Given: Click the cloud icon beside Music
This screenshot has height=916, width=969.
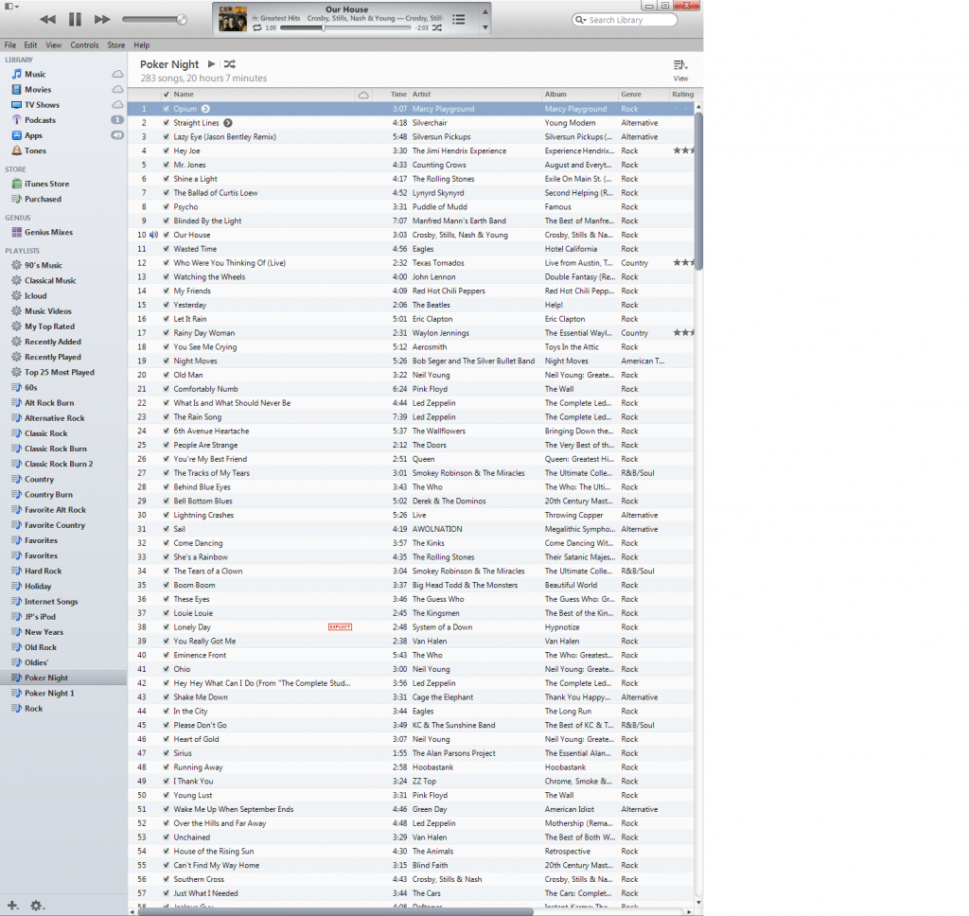Looking at the screenshot, I should tap(117, 74).
